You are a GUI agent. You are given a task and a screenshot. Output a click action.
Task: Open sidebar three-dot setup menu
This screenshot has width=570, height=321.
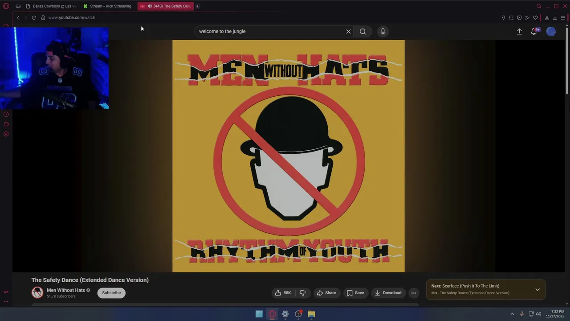pos(6,301)
